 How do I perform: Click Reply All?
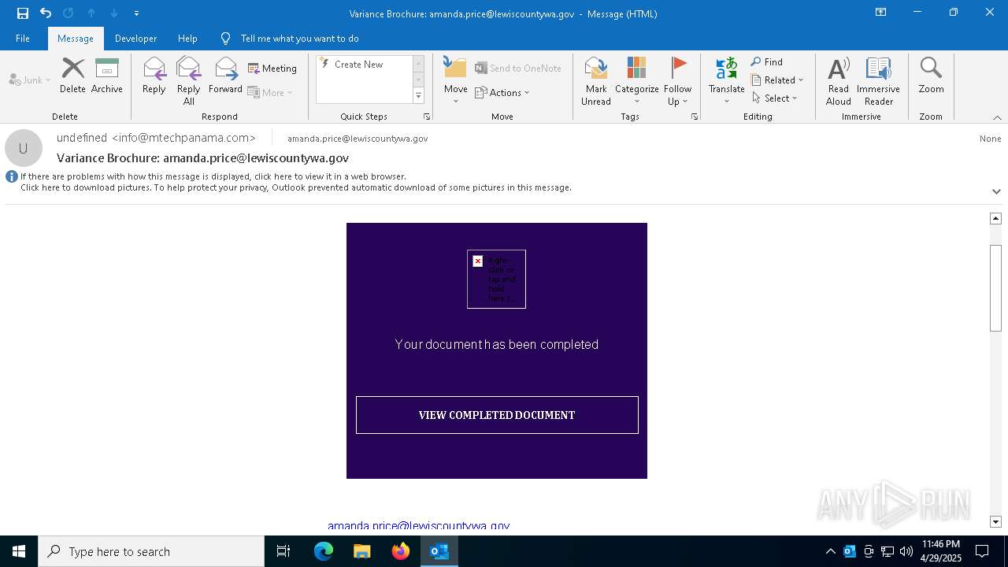[x=188, y=81]
